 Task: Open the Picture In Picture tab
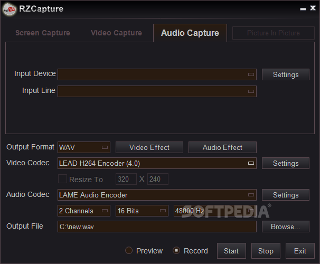pos(273,33)
